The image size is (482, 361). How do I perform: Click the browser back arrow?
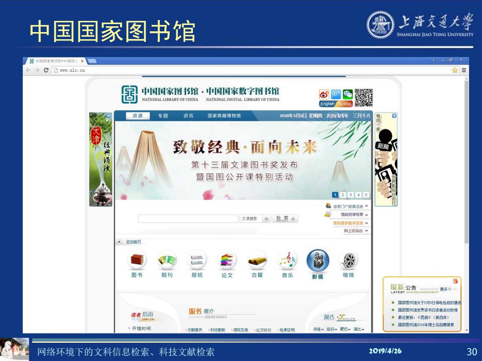click(x=28, y=70)
